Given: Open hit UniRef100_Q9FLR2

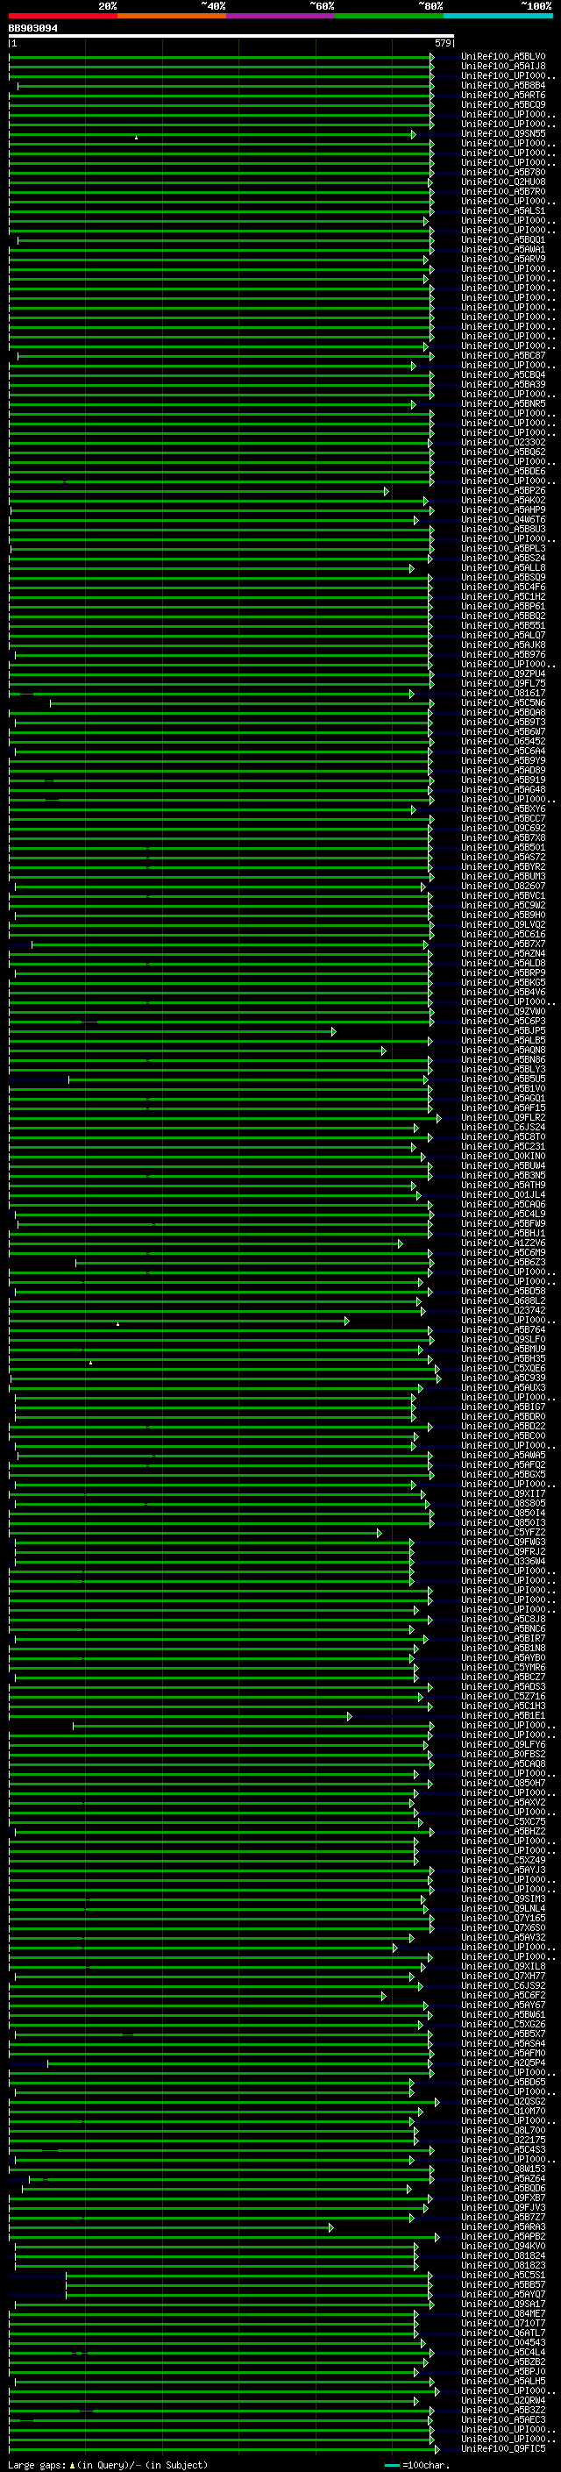Looking at the screenshot, I should (x=503, y=1118).
